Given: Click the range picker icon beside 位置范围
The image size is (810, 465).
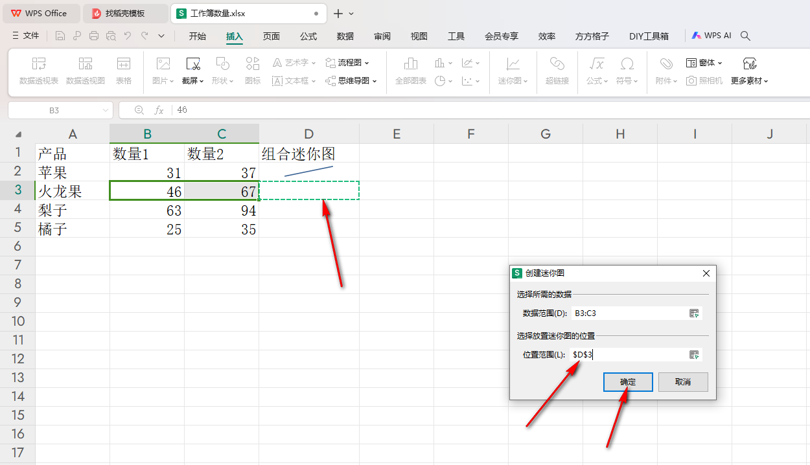Looking at the screenshot, I should tap(694, 354).
